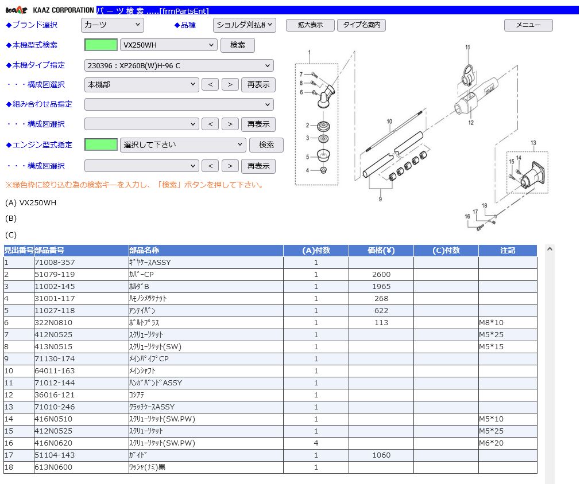This screenshot has width=584, height=484.
Task: Click the '<' button in the row below 組み合わせ品指定
Action: pyautogui.click(x=210, y=124)
